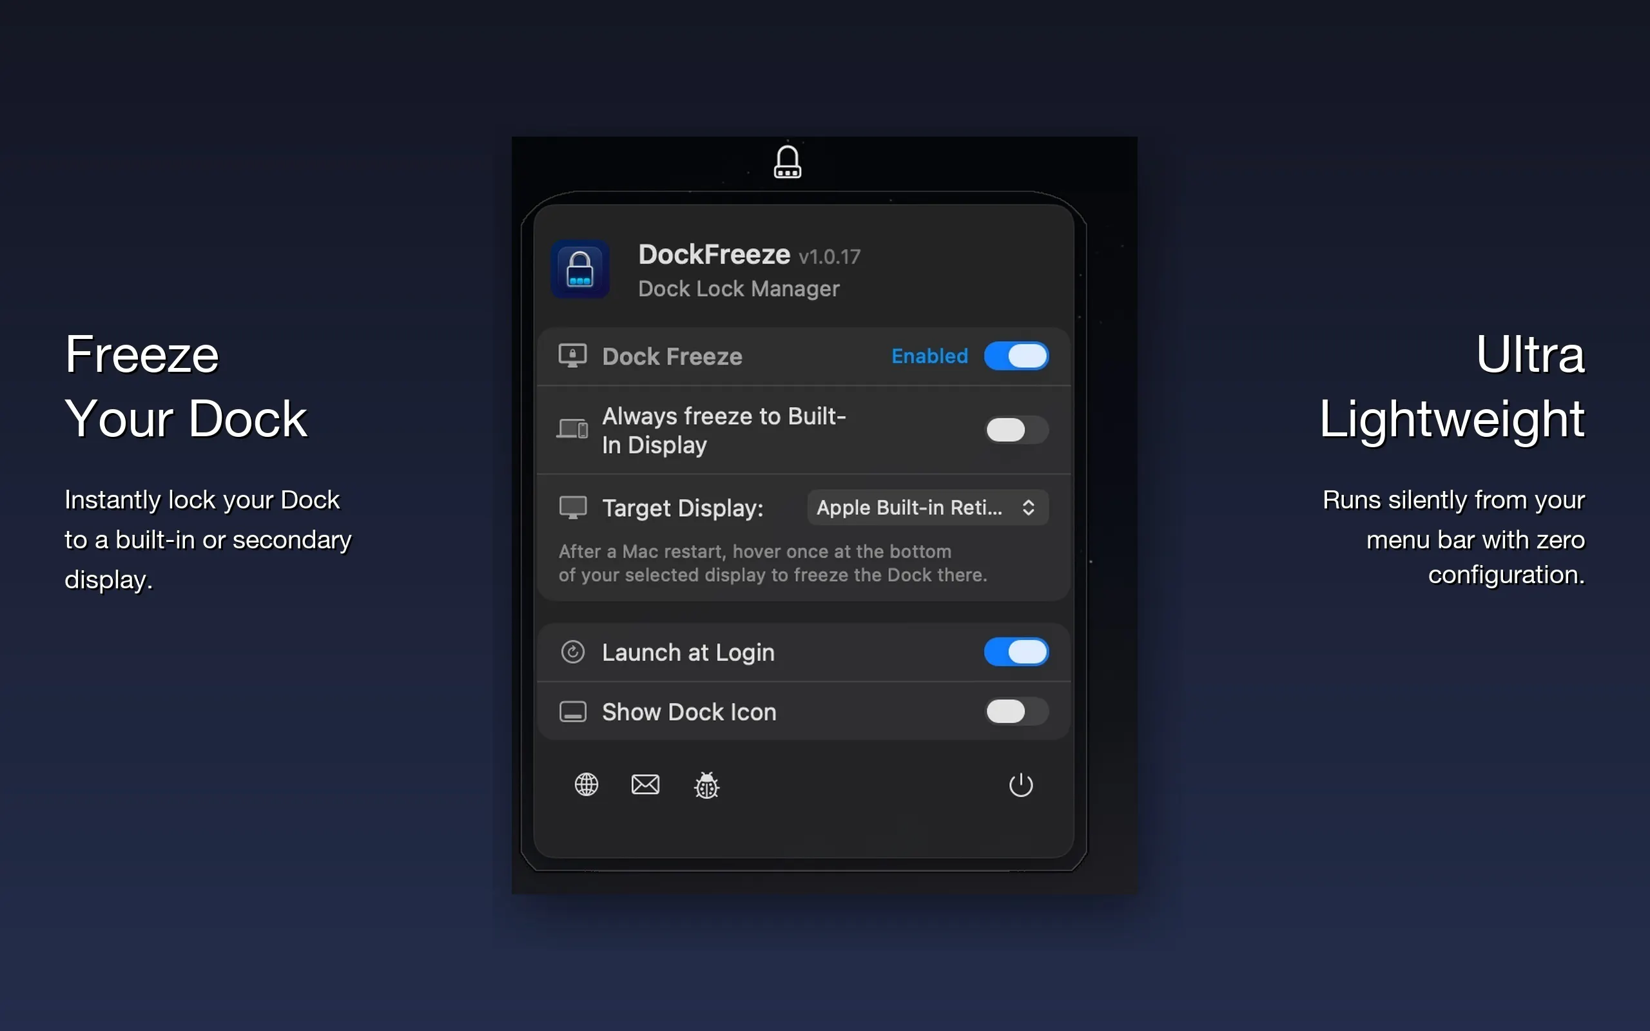Click the DockFreeze lock icon in menu bar
1650x1031 pixels.
coord(788,162)
